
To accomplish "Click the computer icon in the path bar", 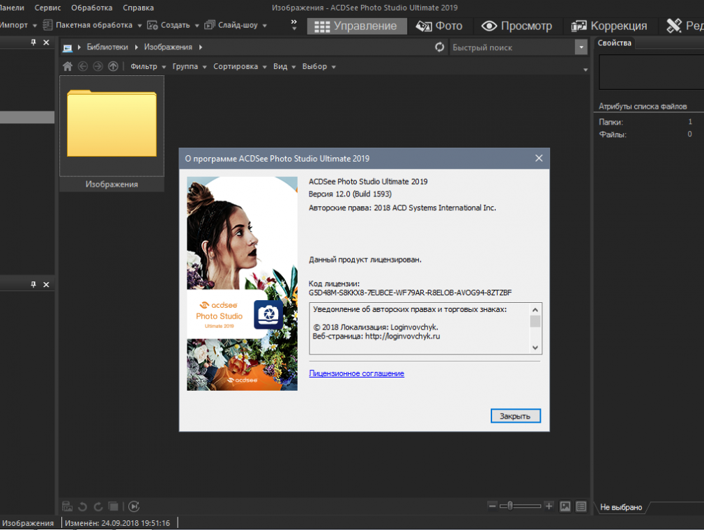I will pyautogui.click(x=68, y=47).
